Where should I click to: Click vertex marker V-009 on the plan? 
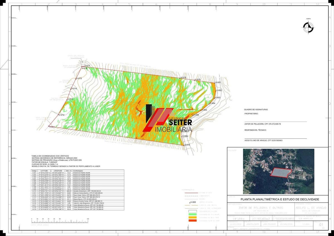(x=185, y=136)
